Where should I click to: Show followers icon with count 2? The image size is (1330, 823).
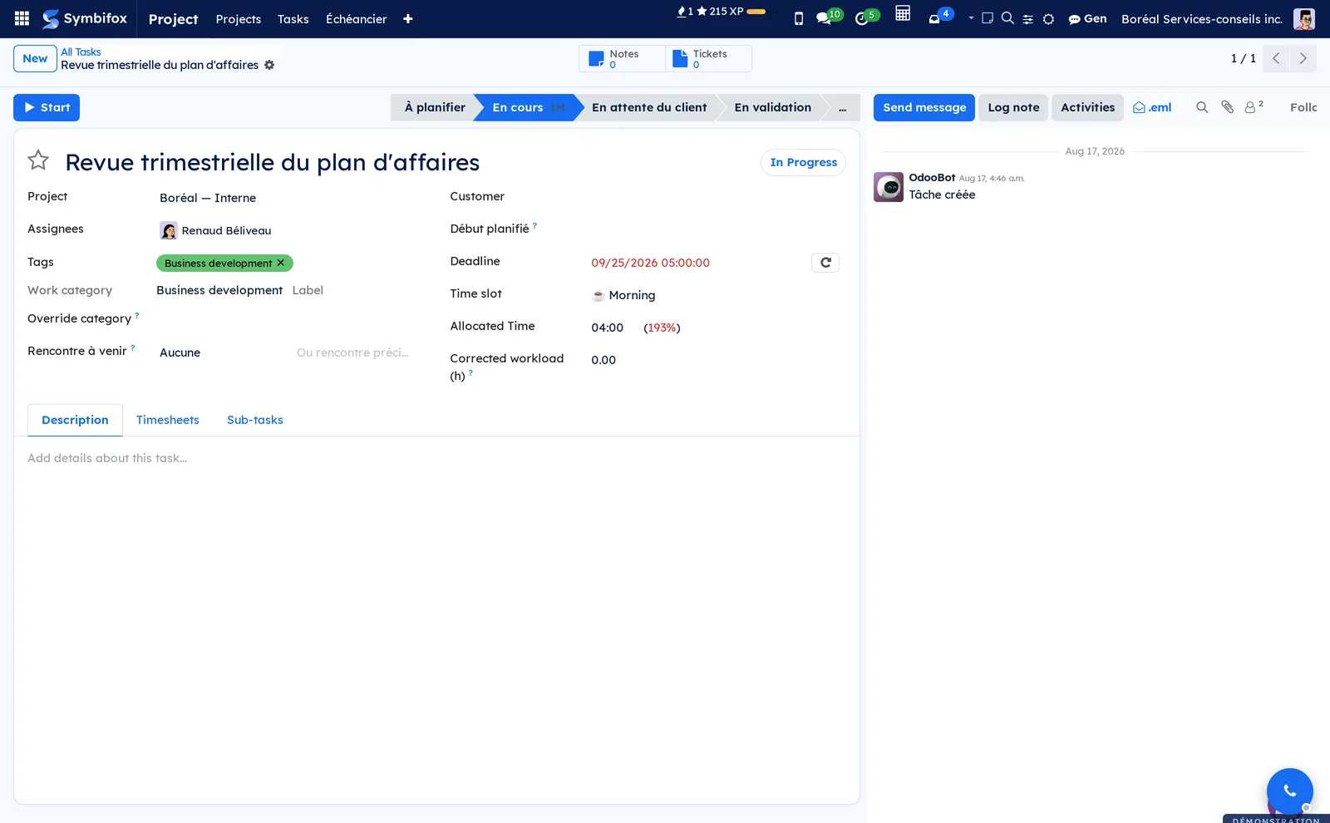tap(1254, 106)
